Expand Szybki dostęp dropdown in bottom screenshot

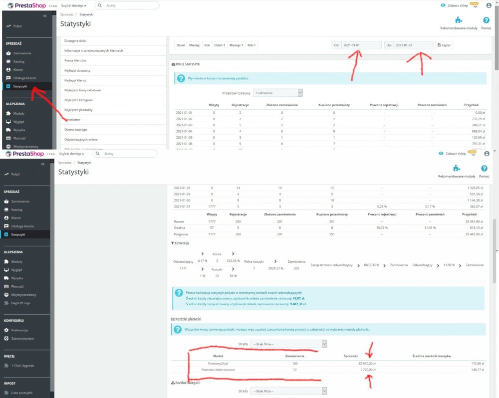[x=71, y=154]
